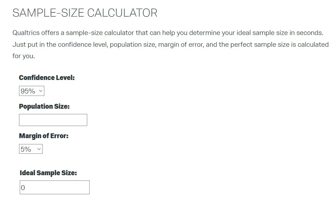Click "for you." ending the description
This screenshot has height=206, width=334.
[x=24, y=56]
